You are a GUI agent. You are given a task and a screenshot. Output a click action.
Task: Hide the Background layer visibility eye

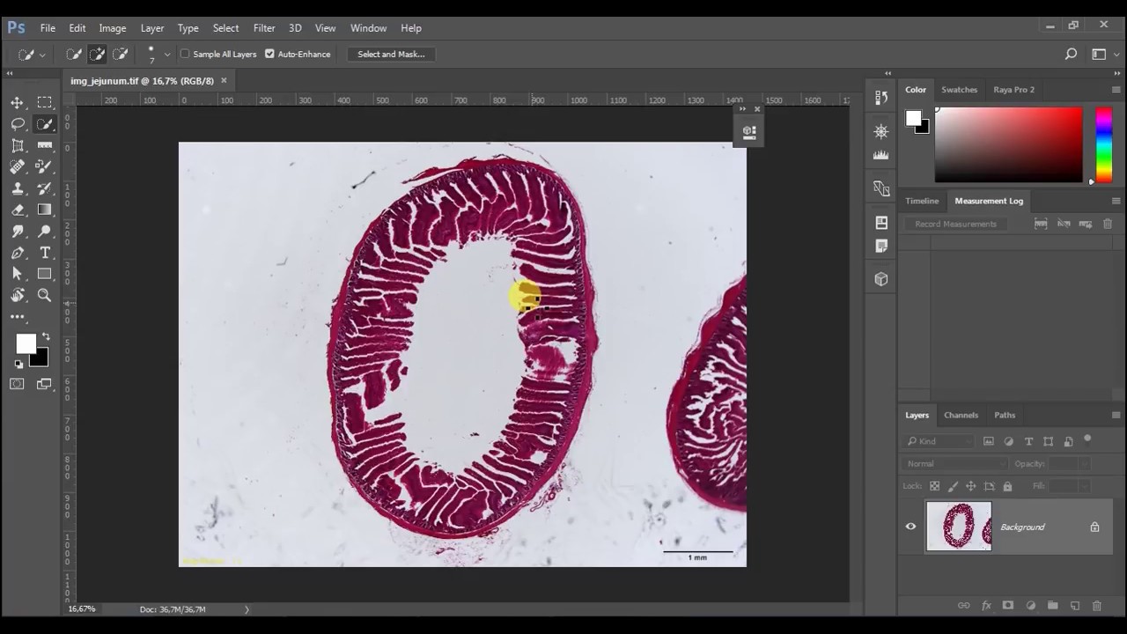[x=910, y=527]
